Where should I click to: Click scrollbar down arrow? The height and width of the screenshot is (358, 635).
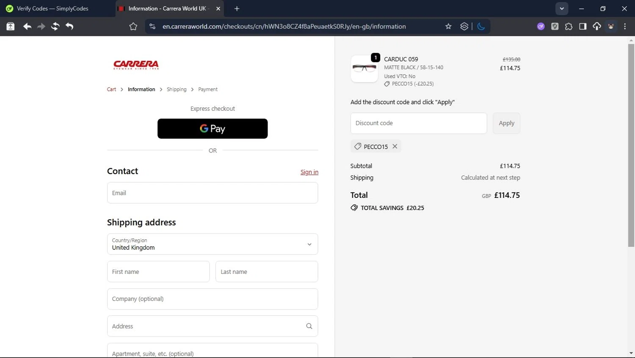pos(631,353)
